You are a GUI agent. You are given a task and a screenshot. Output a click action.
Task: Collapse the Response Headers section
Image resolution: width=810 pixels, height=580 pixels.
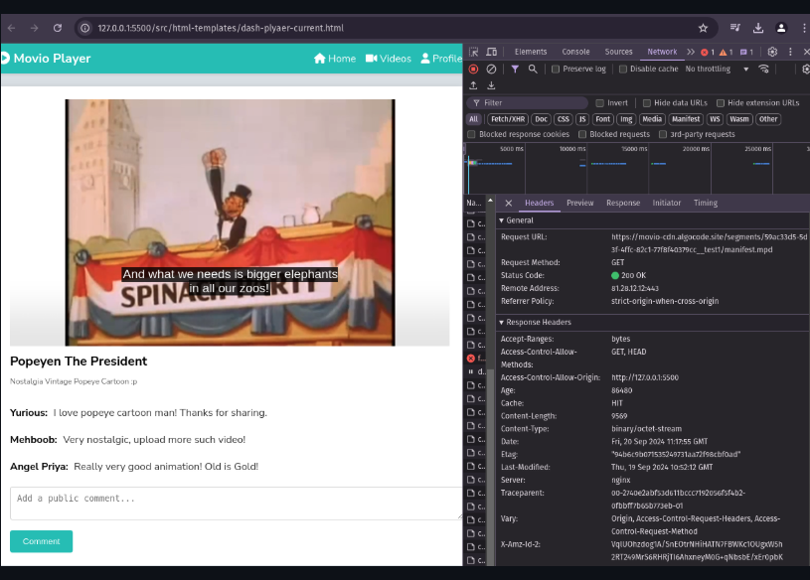pos(537,323)
